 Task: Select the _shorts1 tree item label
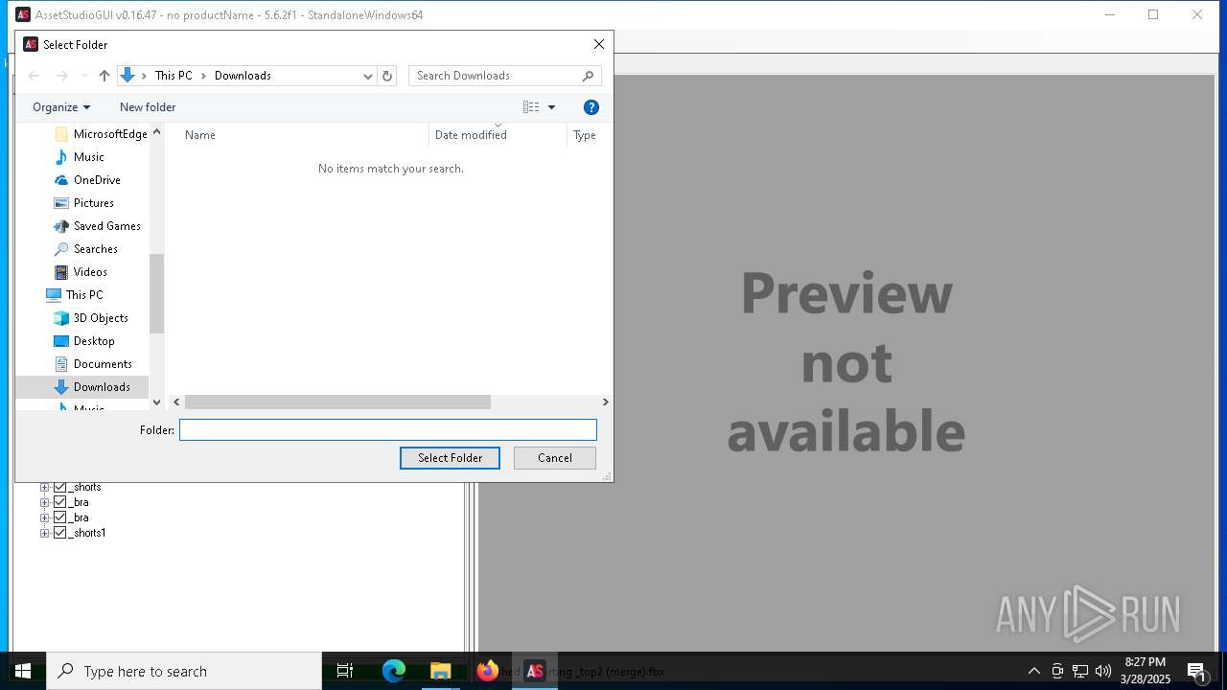coord(88,533)
